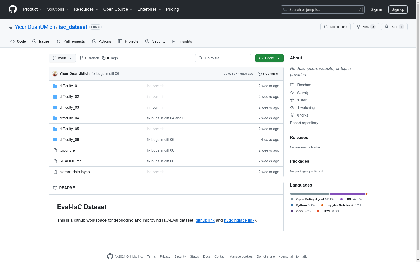Switch to the Security tab
420x262 pixels.
pos(155,41)
